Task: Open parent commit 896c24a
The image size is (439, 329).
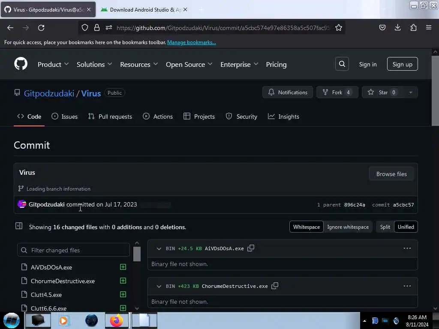Action: click(x=355, y=205)
